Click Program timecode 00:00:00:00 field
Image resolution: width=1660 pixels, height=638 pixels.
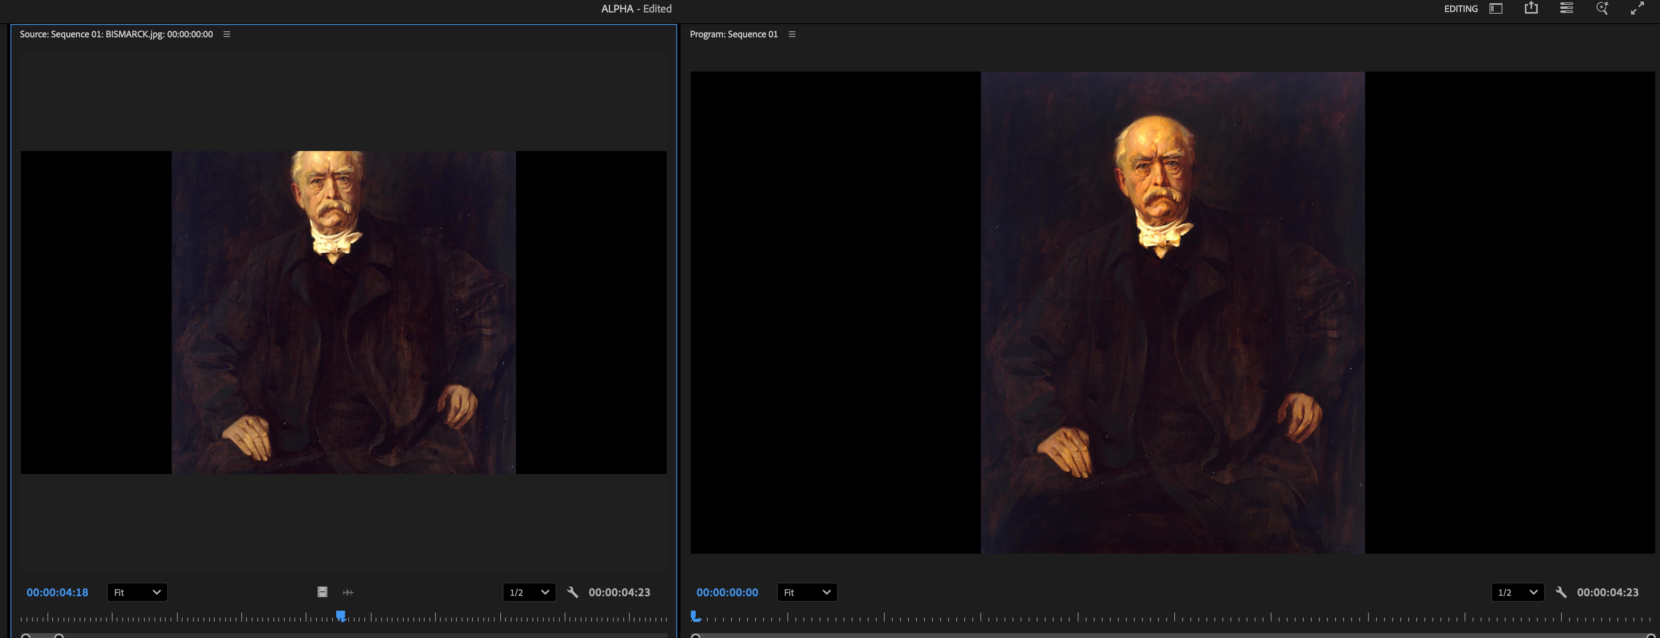coord(727,592)
